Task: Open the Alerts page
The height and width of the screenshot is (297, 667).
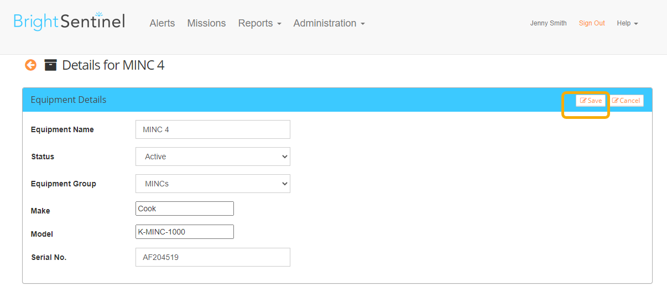Action: [x=162, y=23]
